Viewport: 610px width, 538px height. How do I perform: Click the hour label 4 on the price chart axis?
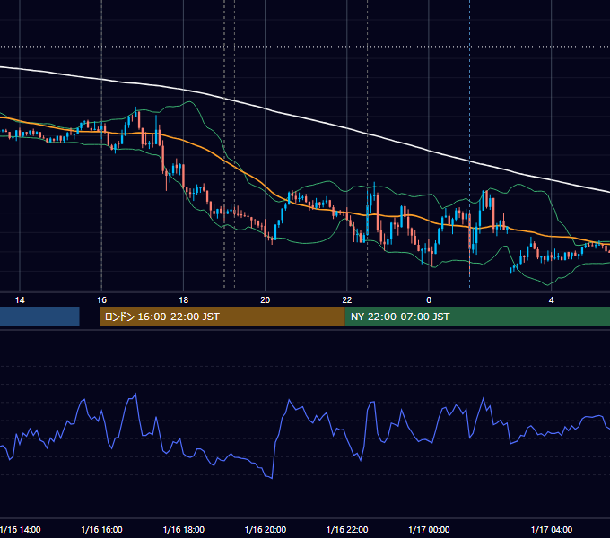click(552, 300)
